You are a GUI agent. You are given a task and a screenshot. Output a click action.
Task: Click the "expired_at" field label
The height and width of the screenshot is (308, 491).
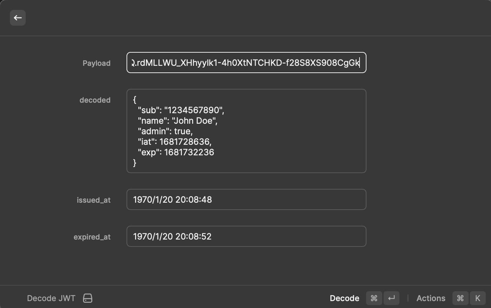92,237
